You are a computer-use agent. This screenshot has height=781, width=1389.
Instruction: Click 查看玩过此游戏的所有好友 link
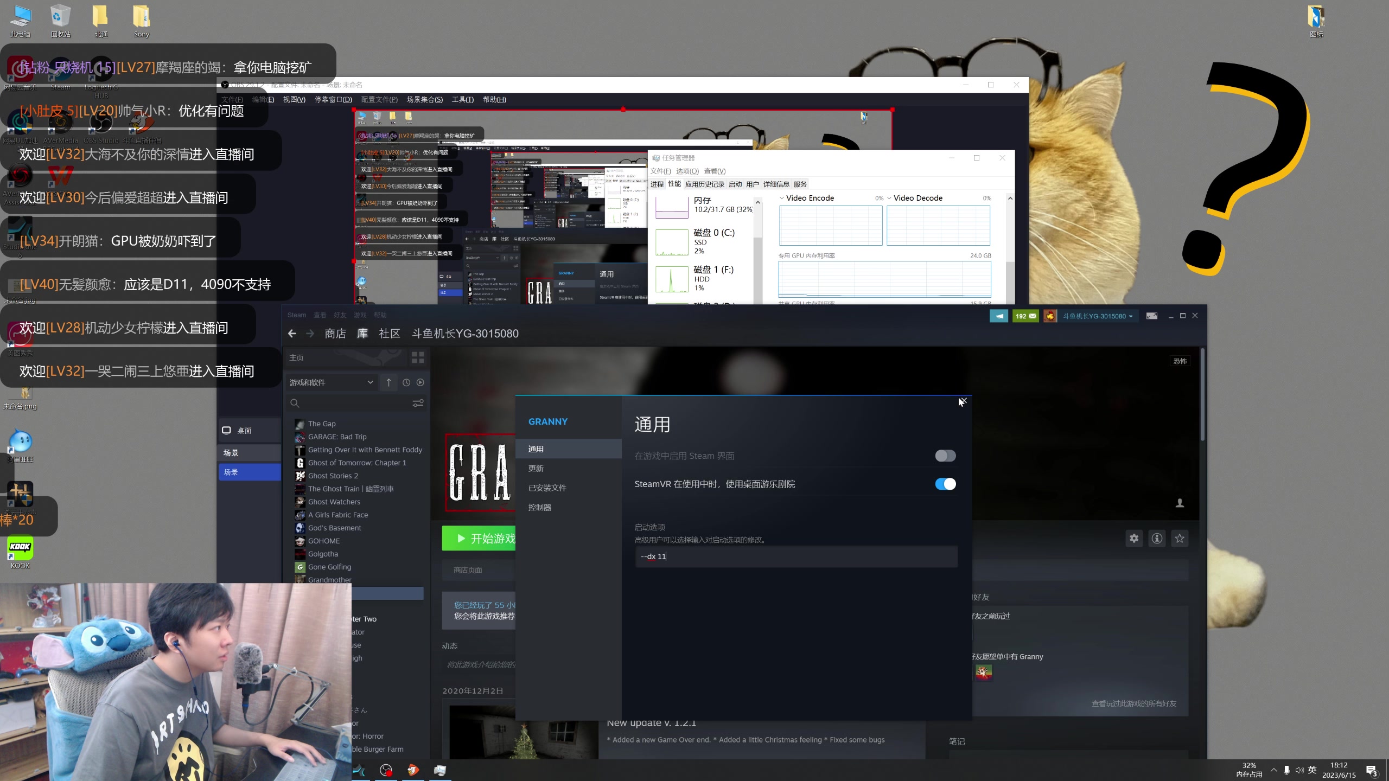[1133, 704]
